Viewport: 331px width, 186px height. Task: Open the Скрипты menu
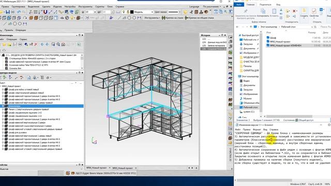[100, 7]
